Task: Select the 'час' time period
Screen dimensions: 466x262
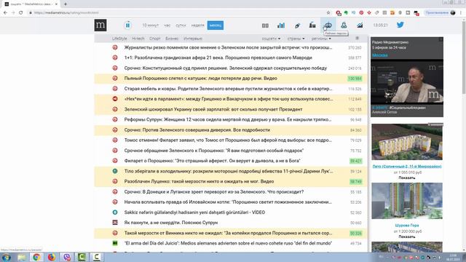Action: pyautogui.click(x=167, y=25)
